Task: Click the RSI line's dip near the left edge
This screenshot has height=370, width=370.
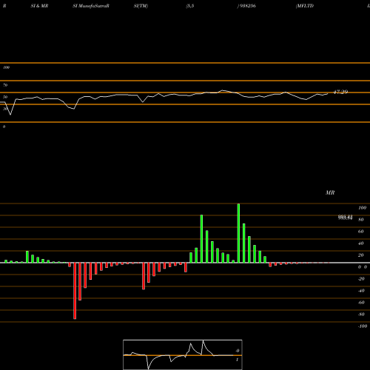Action: tap(10, 114)
